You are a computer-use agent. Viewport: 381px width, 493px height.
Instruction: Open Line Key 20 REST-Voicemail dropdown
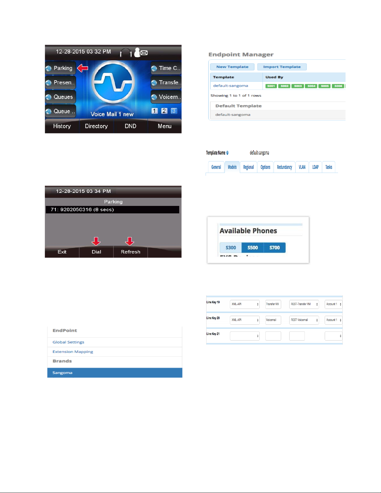pyautogui.click(x=304, y=320)
